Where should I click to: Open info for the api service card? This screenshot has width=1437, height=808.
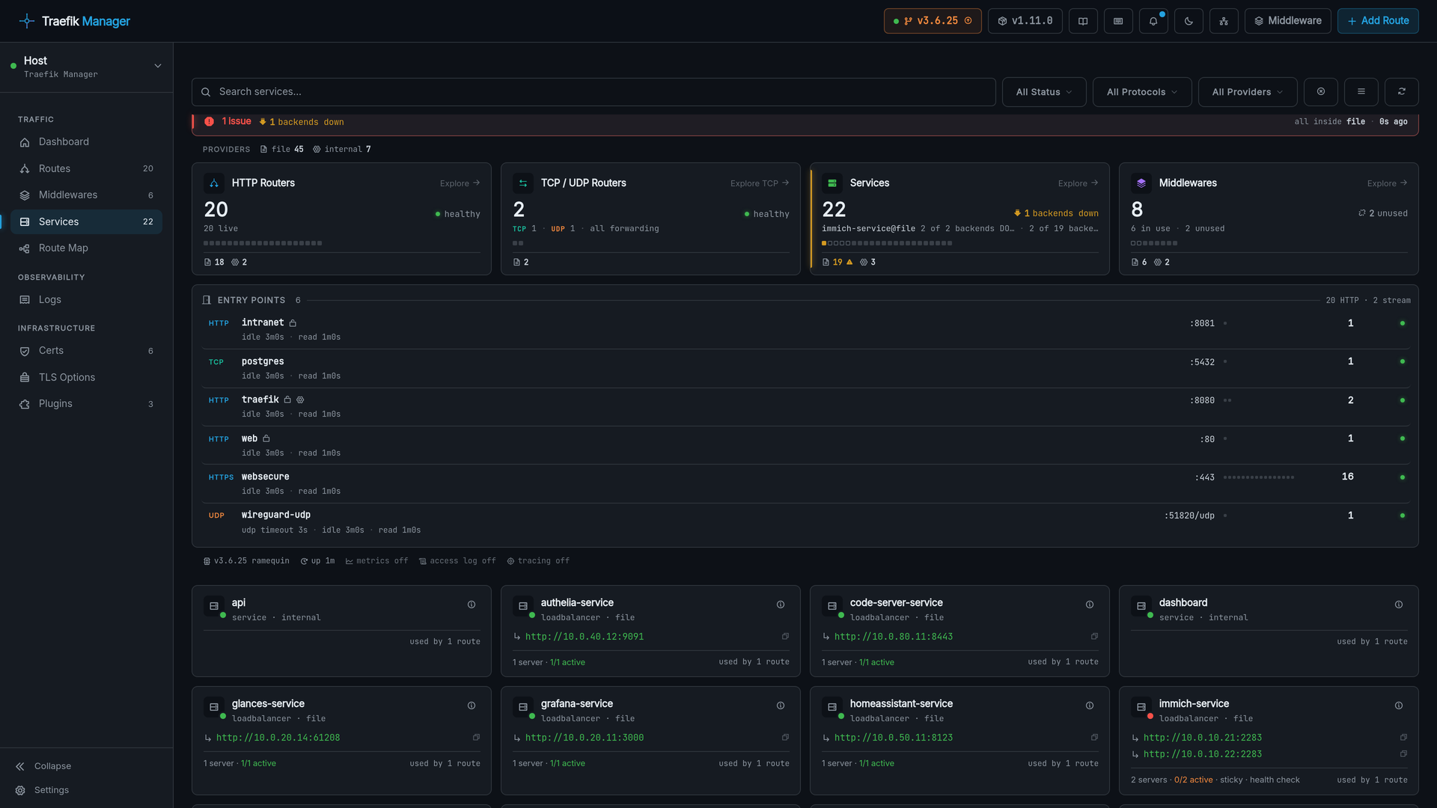(x=472, y=605)
